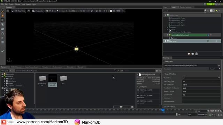Open the Perspective camera menu

point(38,11)
